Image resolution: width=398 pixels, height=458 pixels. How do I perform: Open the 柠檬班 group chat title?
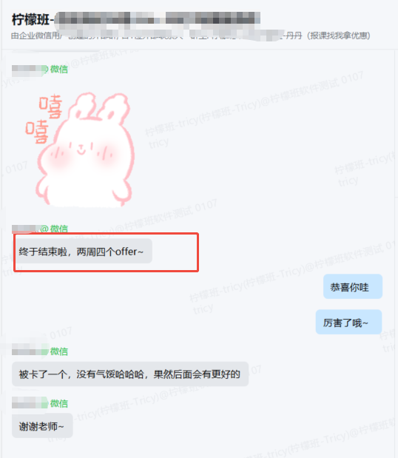tap(136, 19)
